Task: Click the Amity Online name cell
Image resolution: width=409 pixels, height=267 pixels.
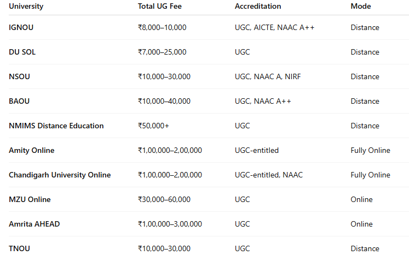Action: click(x=32, y=150)
